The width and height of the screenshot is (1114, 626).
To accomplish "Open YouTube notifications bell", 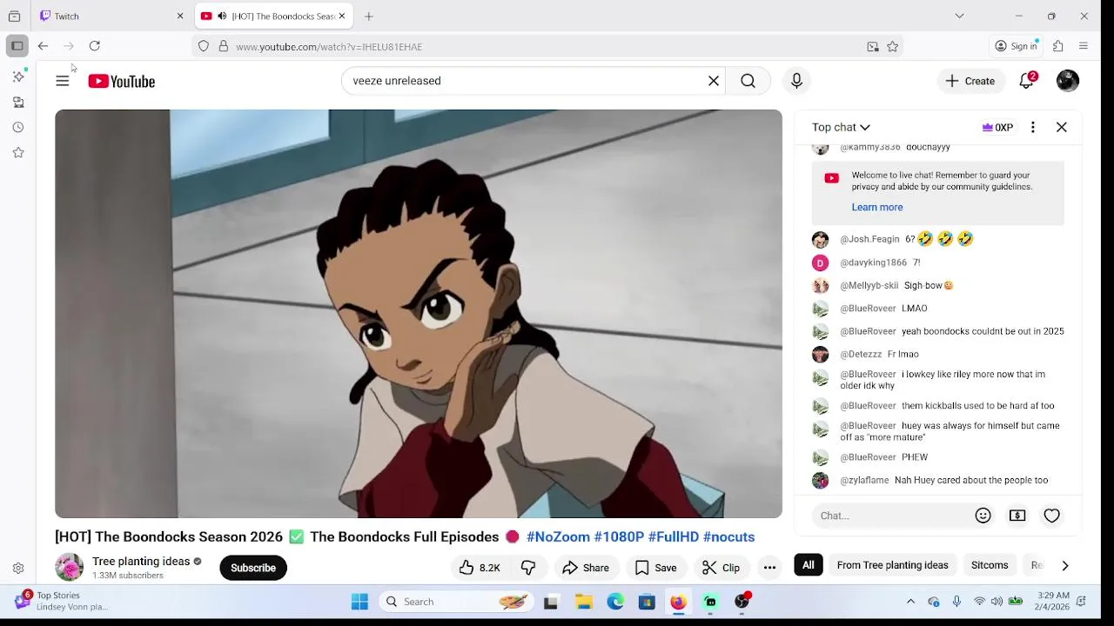I will pyautogui.click(x=1027, y=81).
